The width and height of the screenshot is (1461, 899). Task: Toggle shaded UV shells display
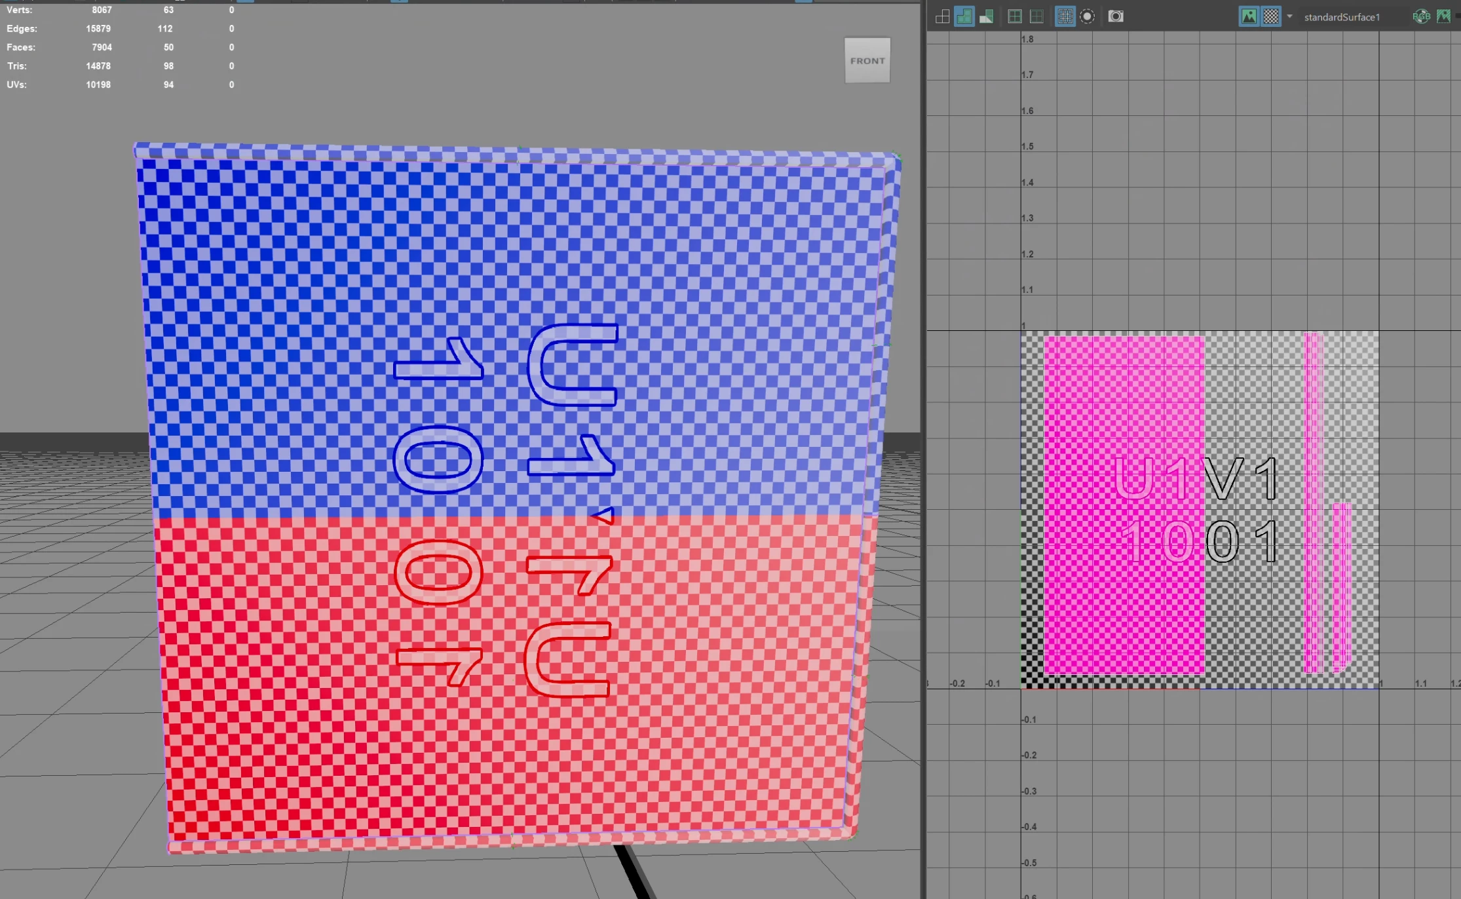coord(964,17)
